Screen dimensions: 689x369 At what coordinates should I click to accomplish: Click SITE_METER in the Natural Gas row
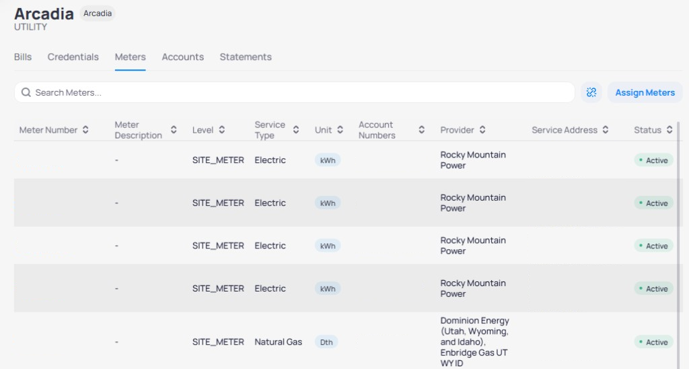[218, 342]
